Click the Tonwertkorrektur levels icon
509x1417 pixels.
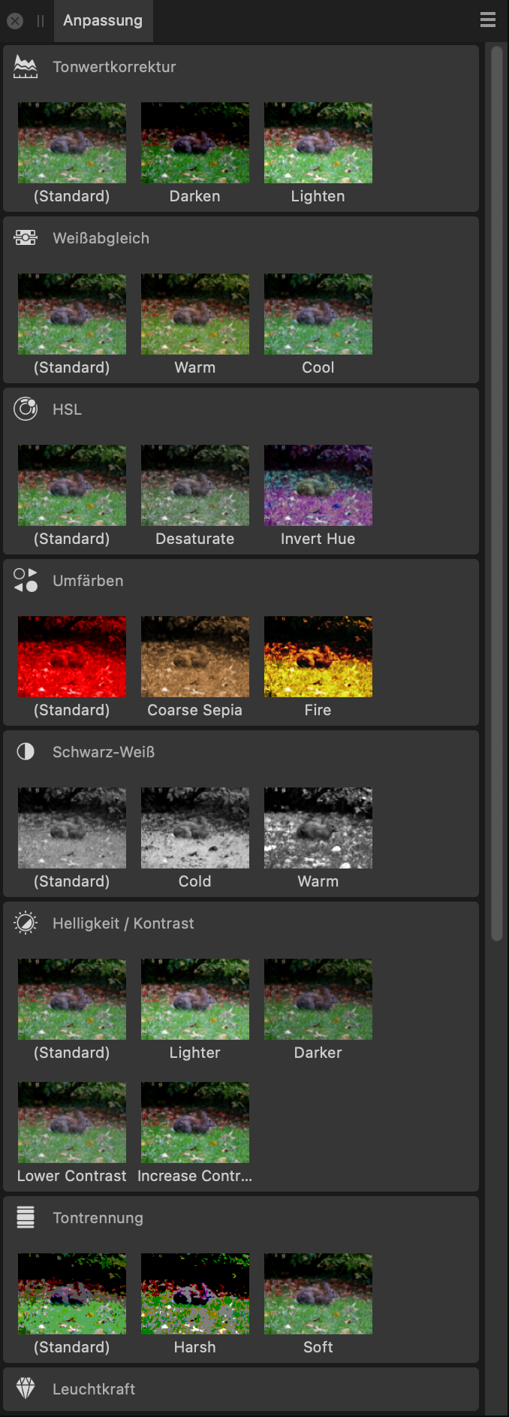click(x=26, y=67)
